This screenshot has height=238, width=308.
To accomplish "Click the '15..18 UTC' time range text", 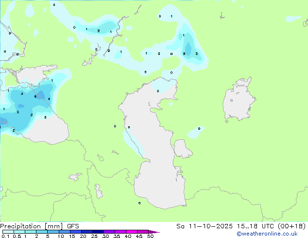I will [x=255, y=226].
